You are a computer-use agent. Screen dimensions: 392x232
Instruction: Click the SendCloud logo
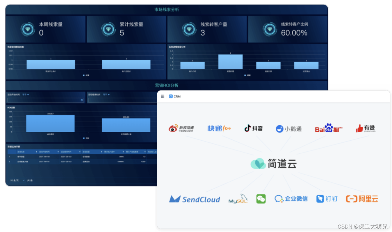click(x=195, y=199)
